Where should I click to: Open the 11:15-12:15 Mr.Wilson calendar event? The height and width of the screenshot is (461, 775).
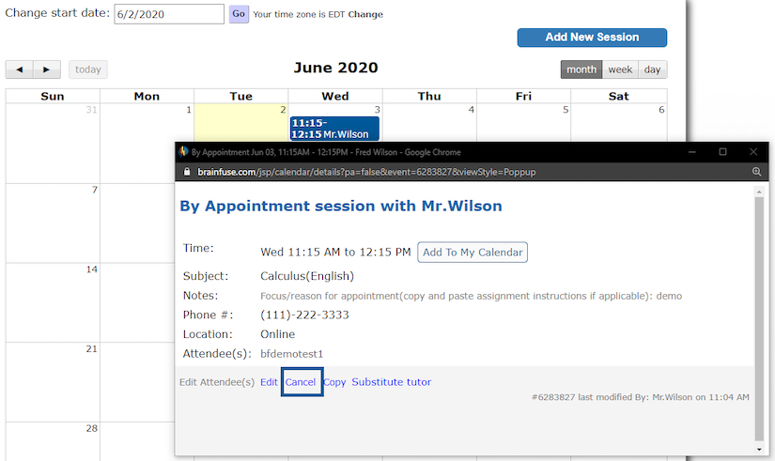coord(334,129)
